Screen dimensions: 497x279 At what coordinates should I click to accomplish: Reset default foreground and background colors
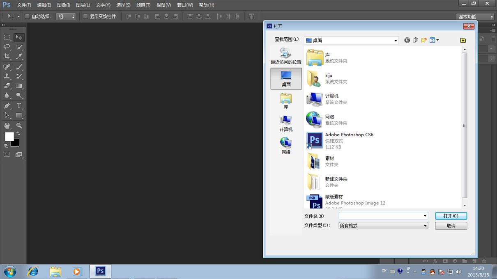point(6,145)
